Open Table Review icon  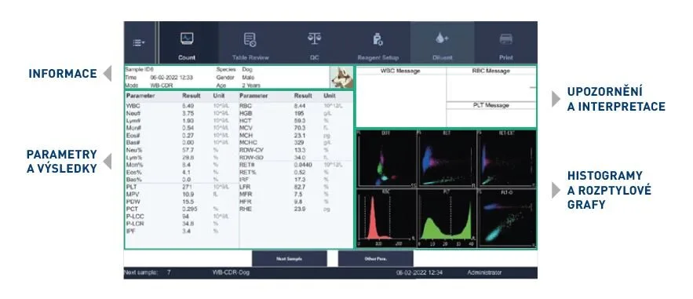(250, 39)
